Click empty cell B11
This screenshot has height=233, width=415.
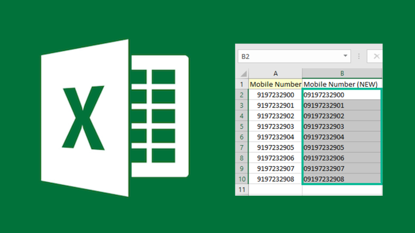pyautogui.click(x=342, y=190)
